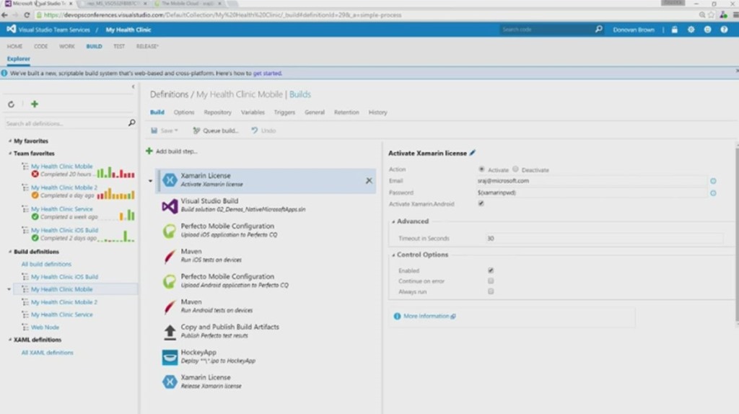
Task: Click the info icon beside Password field
Action: tap(713, 193)
